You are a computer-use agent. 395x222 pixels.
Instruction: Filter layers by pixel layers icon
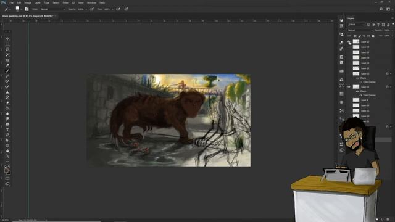[368, 25]
